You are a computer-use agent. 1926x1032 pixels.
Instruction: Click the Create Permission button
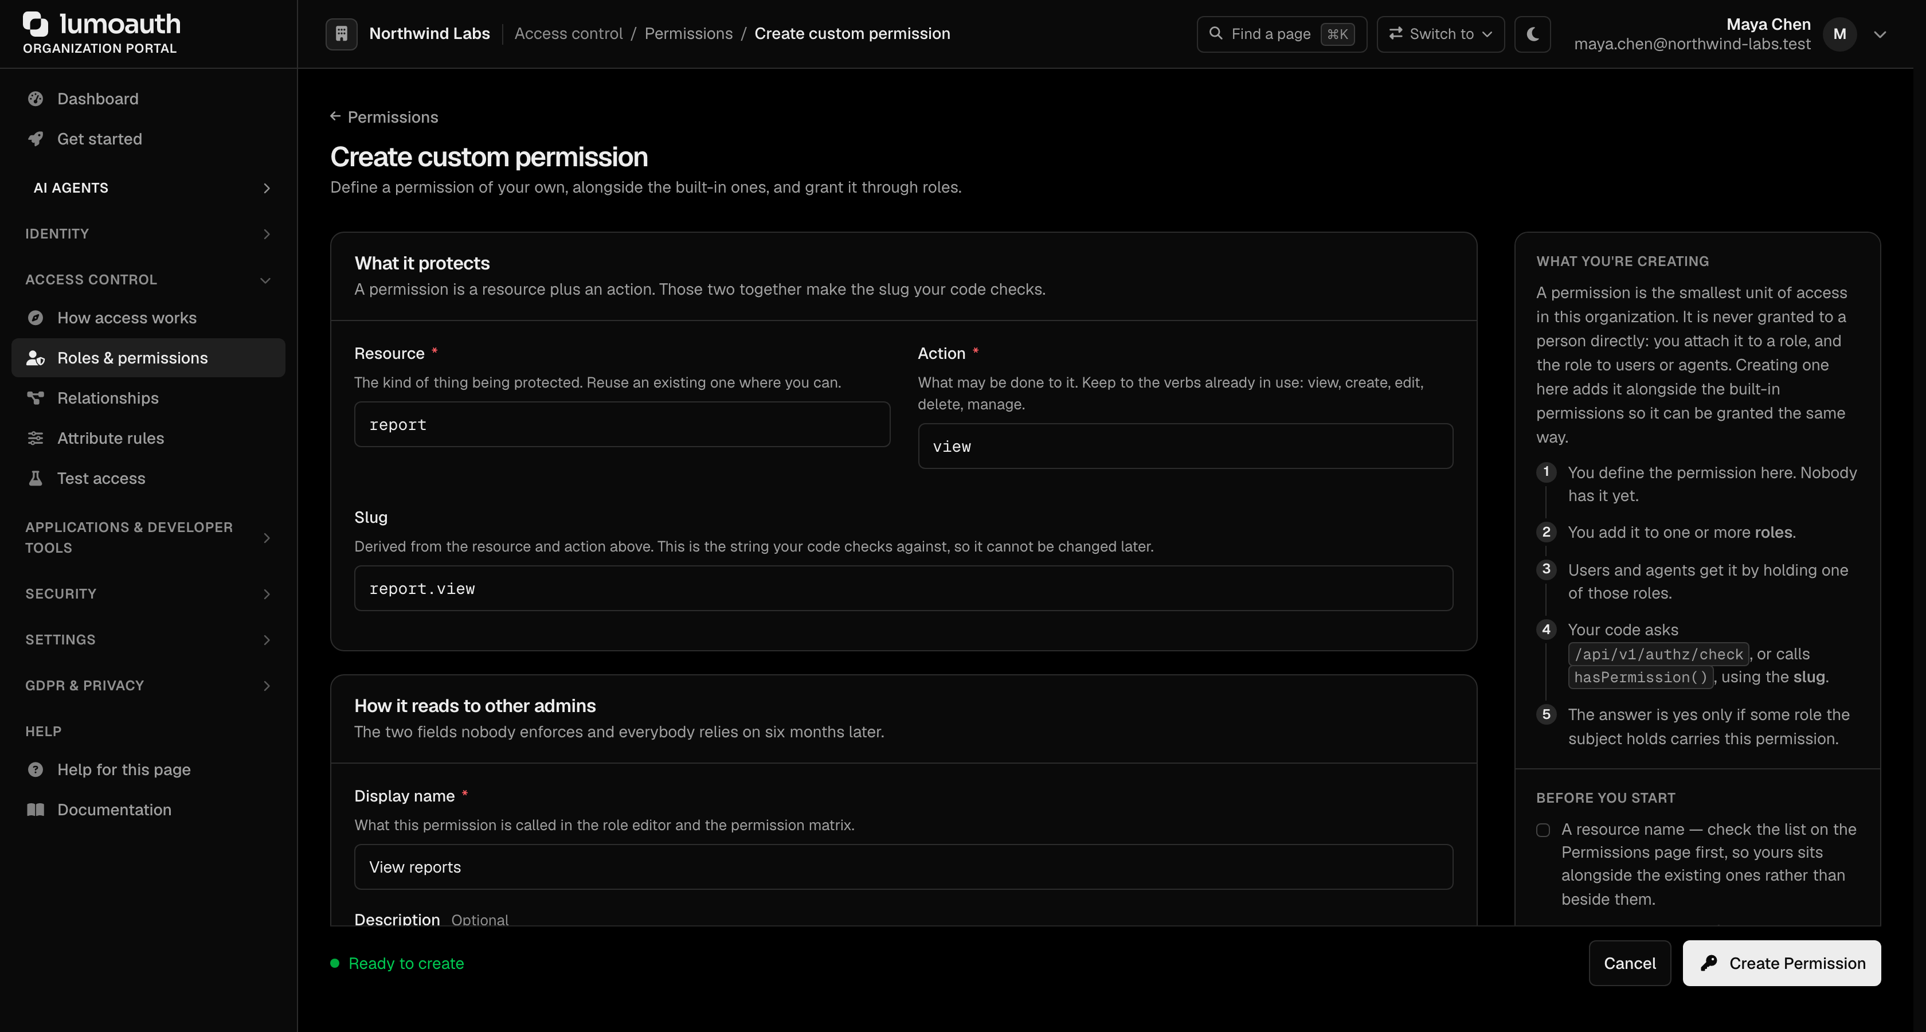coord(1782,963)
